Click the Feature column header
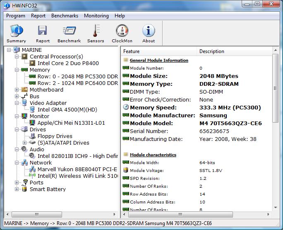This screenshot has width=283, height=230. pyautogui.click(x=159, y=51)
